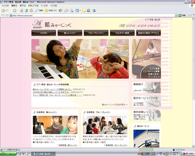Viewport: 195px width, 156px height.
Task: Click the vertical scrollbar down arrow
Action: pos(193,146)
